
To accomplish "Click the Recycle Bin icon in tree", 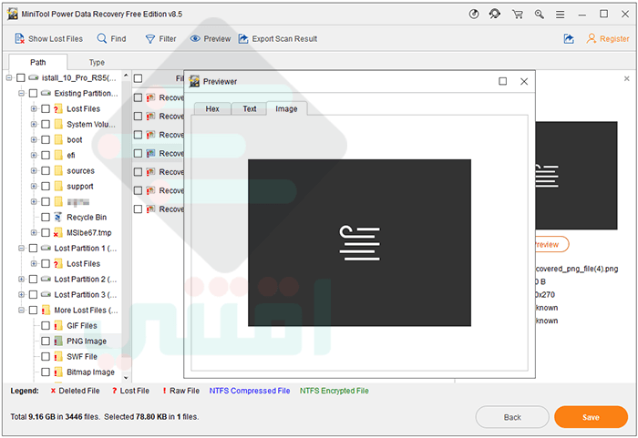I will [58, 217].
